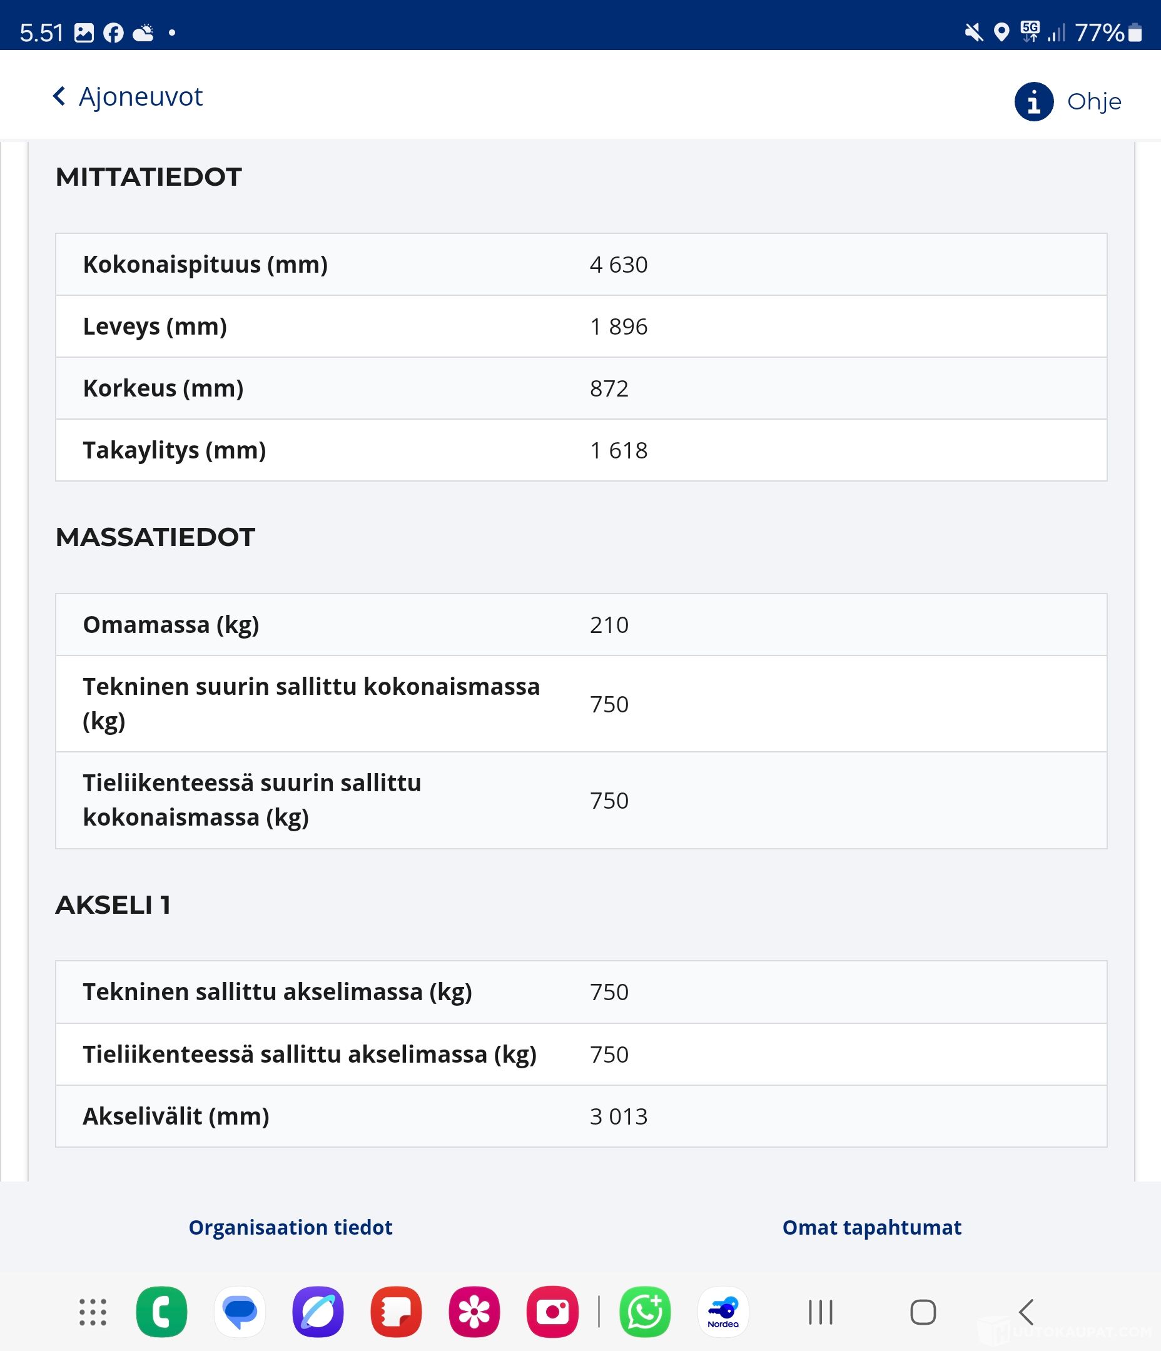The image size is (1161, 1351).
Task: Tap the Facebook notification icon
Action: (x=113, y=33)
